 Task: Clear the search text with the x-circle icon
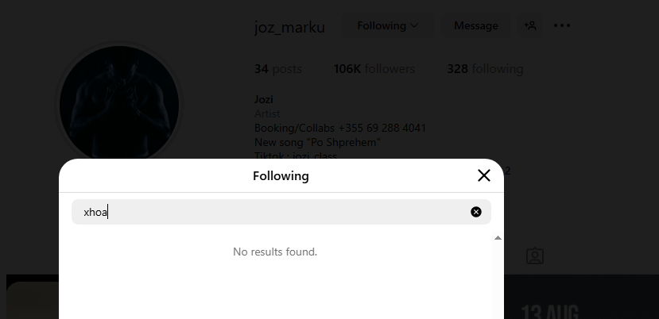tap(475, 212)
